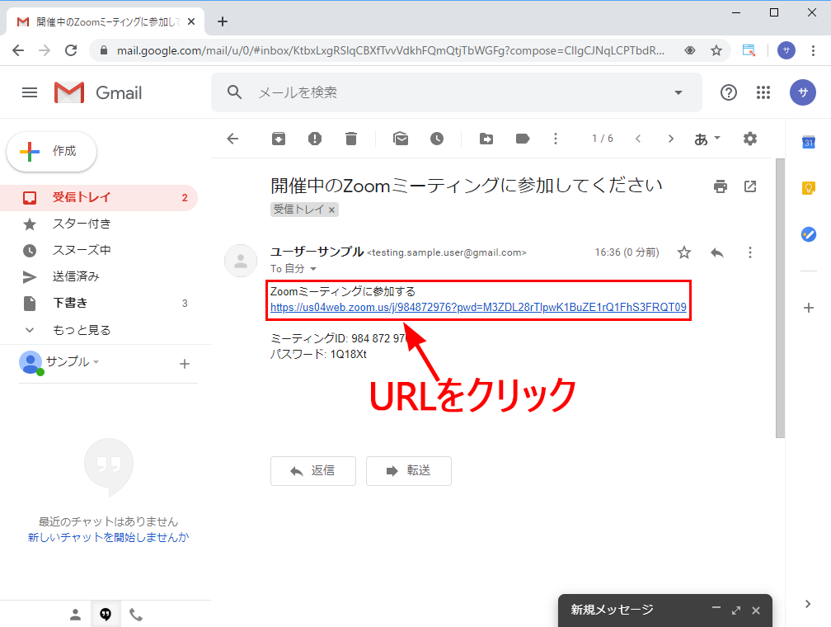
Task: Archive this email with the archive icon
Action: [279, 139]
